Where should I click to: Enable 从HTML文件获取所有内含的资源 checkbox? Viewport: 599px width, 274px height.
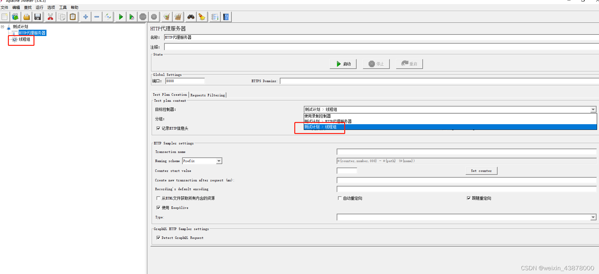(x=158, y=198)
